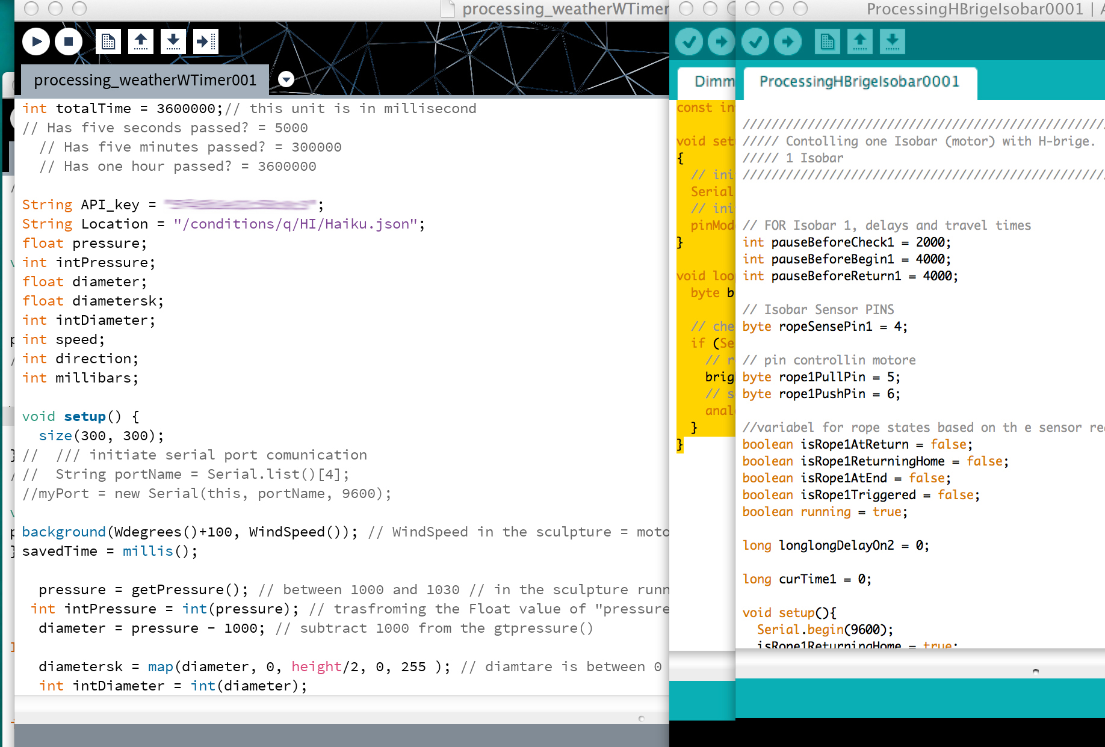1105x747 pixels.
Task: Click the processing_weatherWTimer title bar text
Action: (565, 9)
